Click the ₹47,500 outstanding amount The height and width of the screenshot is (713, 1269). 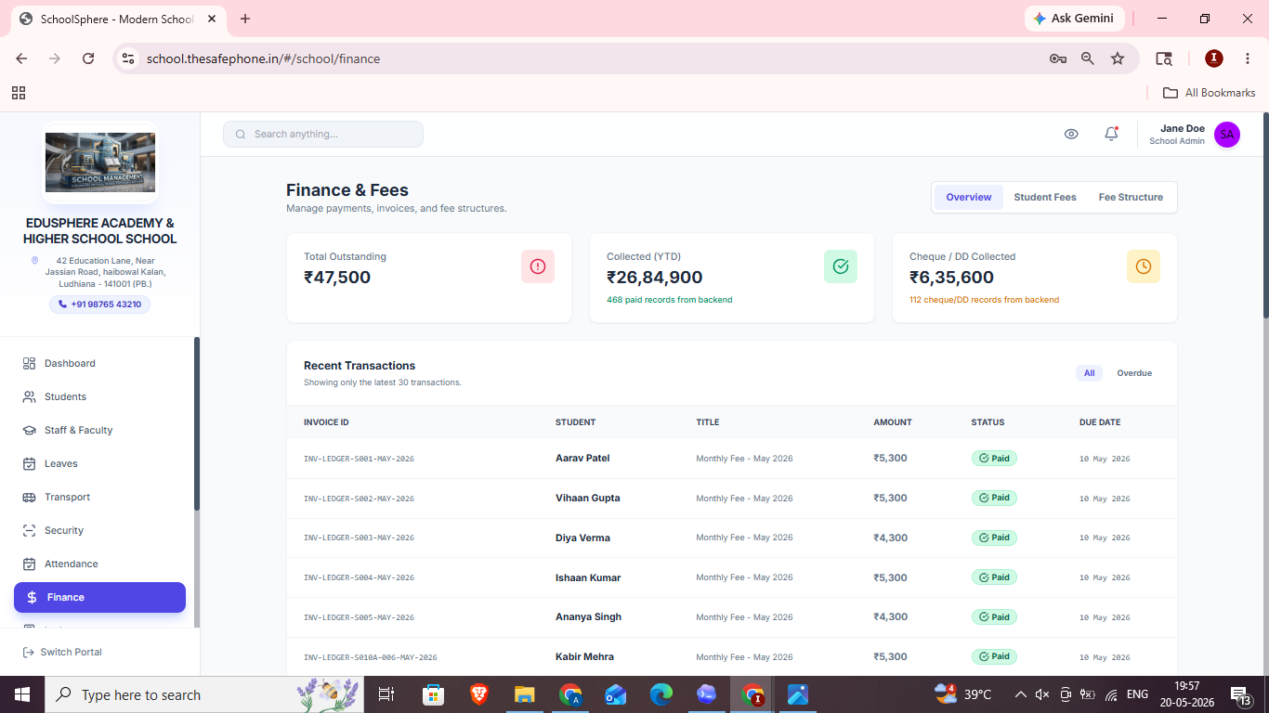[337, 277]
